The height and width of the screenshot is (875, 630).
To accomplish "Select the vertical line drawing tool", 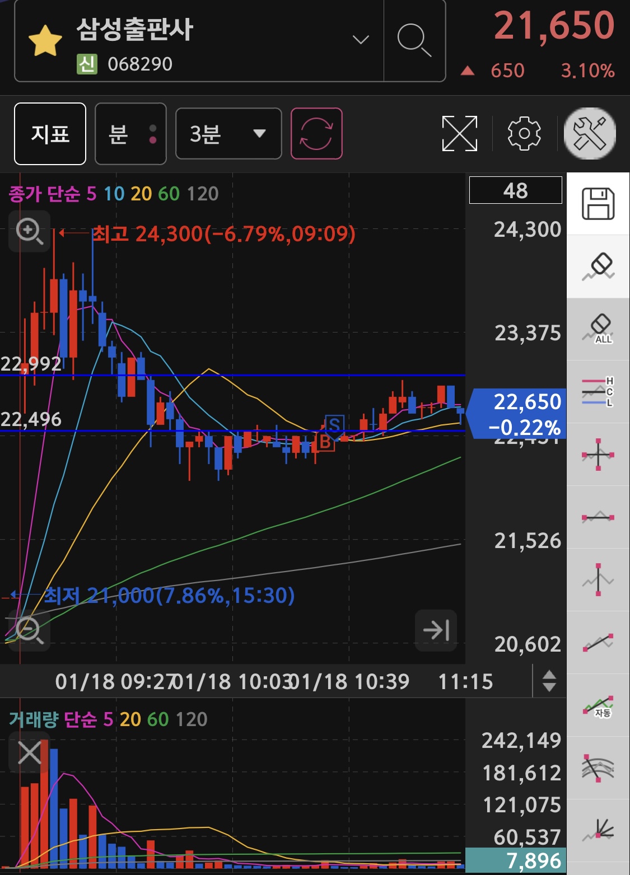I will (x=598, y=580).
